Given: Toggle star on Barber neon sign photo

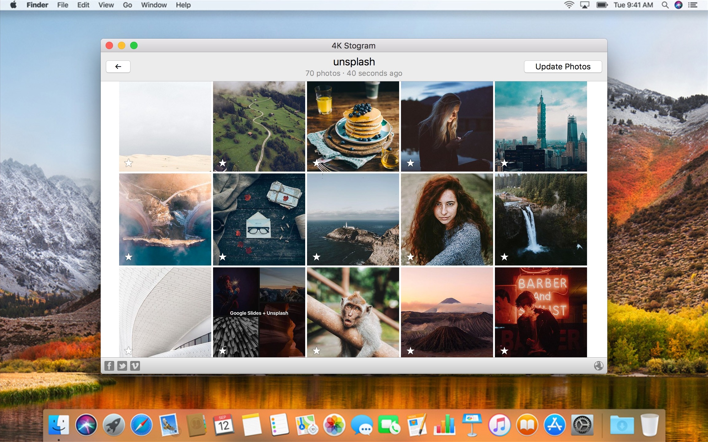Looking at the screenshot, I should click(504, 351).
